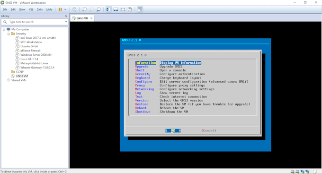Close the Library panel
Screen dimensions: 322x174
click(66, 16)
